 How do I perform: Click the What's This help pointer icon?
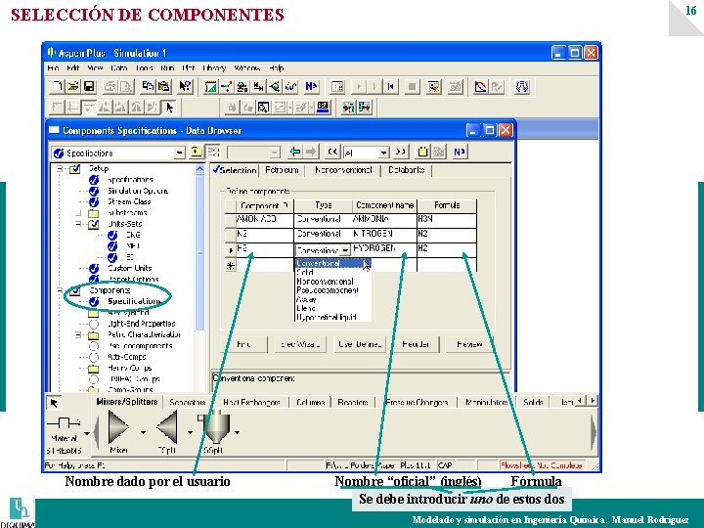click(185, 86)
